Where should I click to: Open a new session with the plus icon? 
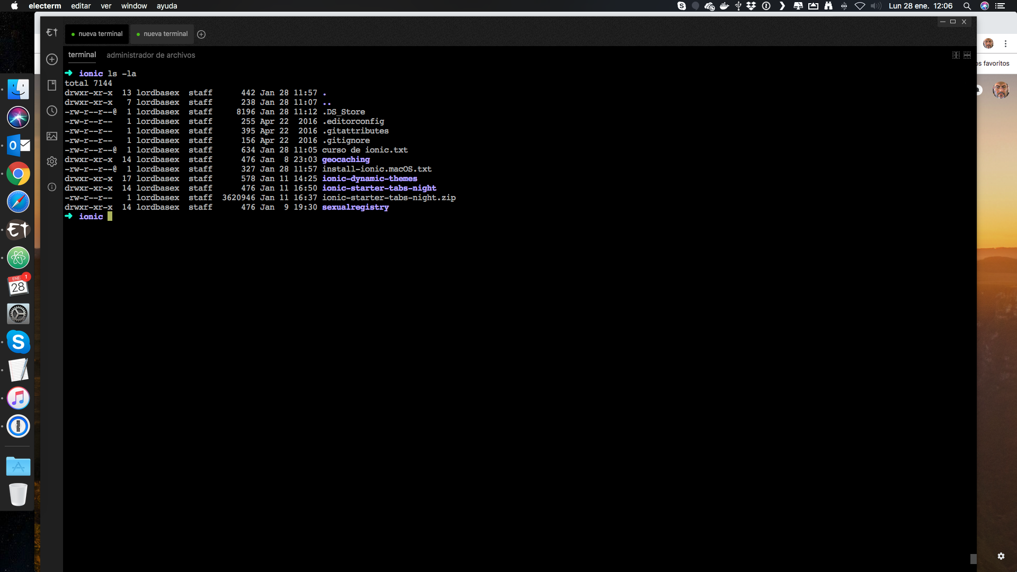[x=51, y=59]
